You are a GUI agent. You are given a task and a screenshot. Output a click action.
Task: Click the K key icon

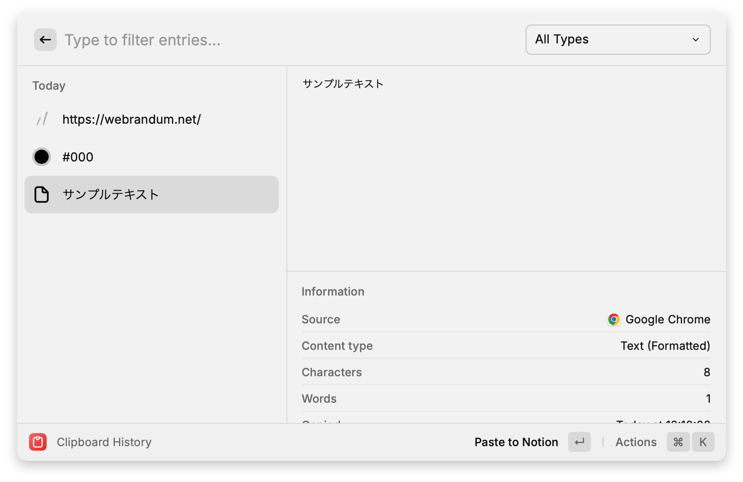[703, 442]
